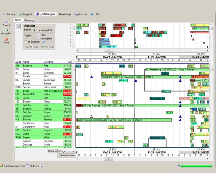This screenshot has height=173, width=216.
Task: Select the Bartels Adolf driver row
Action: [x=43, y=76]
